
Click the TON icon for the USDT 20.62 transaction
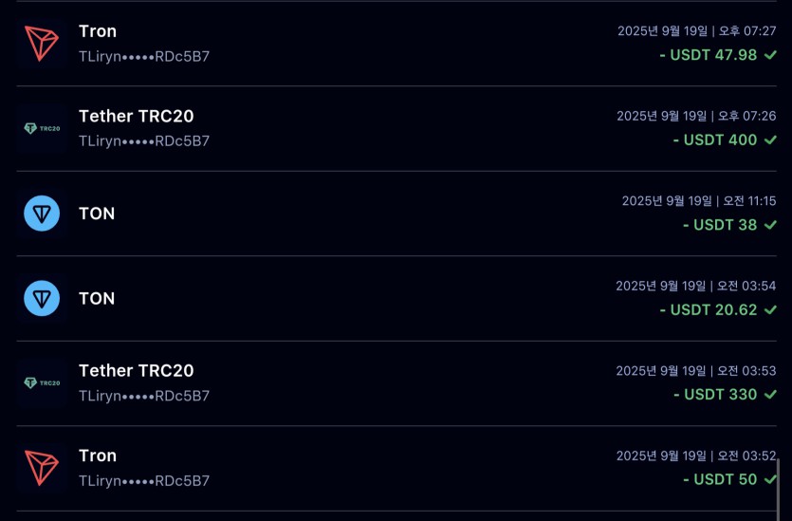42,299
